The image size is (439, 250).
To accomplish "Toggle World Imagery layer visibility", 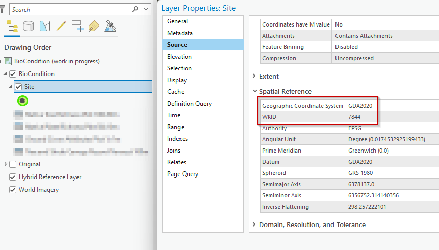I will pyautogui.click(x=13, y=190).
